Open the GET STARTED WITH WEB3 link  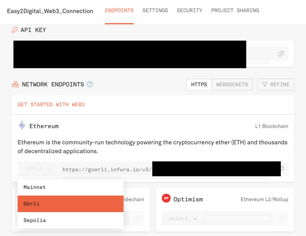tap(51, 105)
